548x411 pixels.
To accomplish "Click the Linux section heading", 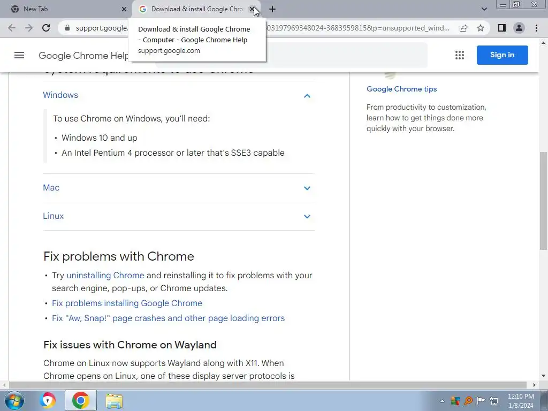I will pyautogui.click(x=53, y=216).
